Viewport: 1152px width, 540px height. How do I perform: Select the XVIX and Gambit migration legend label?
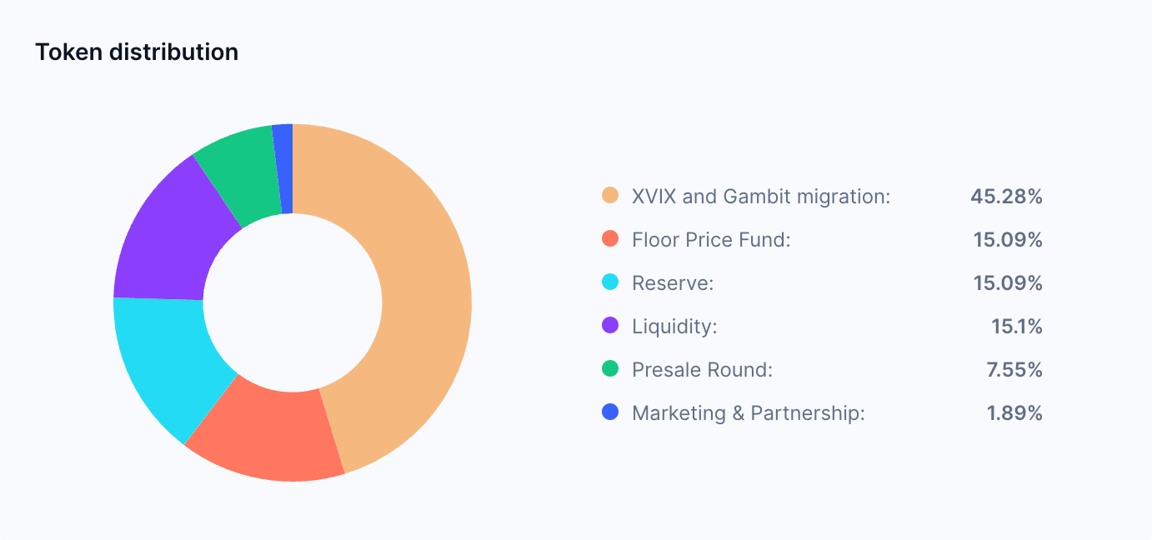[x=761, y=197]
